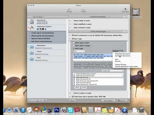Enable "Date created is same" checkbox

[x=73, y=27]
